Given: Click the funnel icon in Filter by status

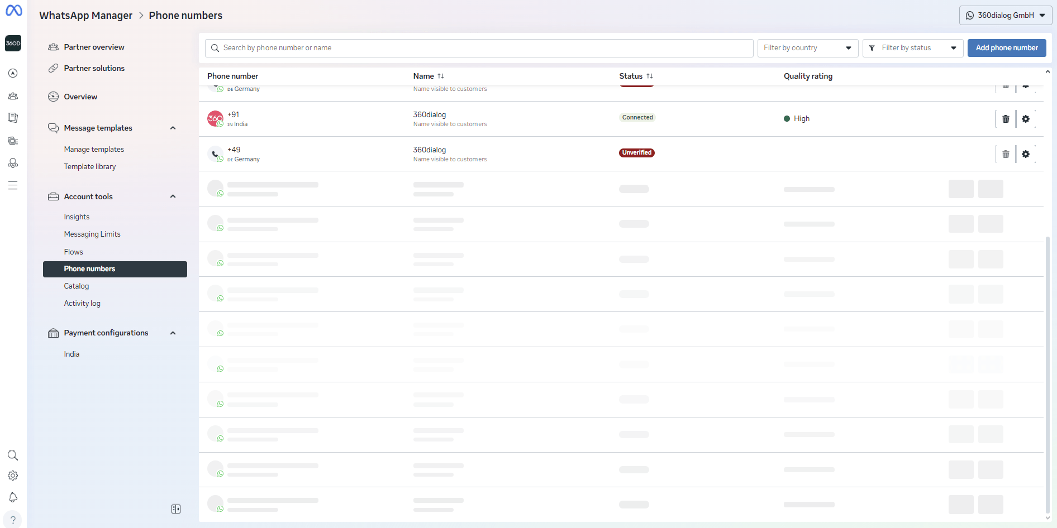Looking at the screenshot, I should (x=872, y=48).
